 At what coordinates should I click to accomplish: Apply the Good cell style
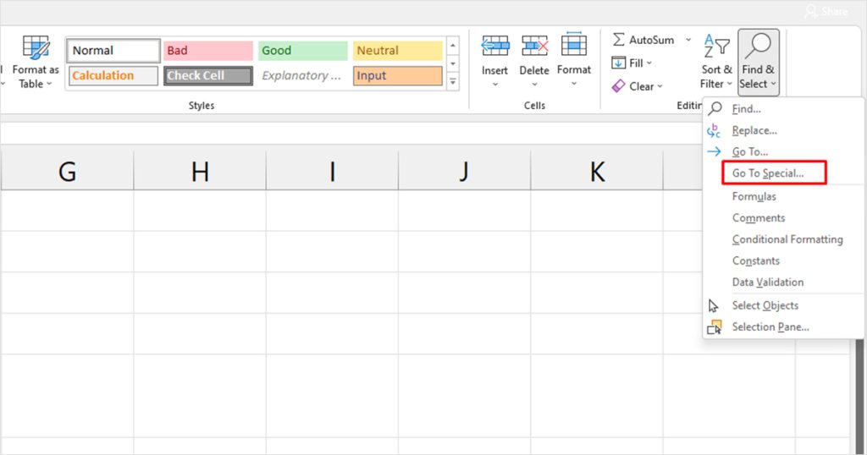(x=303, y=51)
